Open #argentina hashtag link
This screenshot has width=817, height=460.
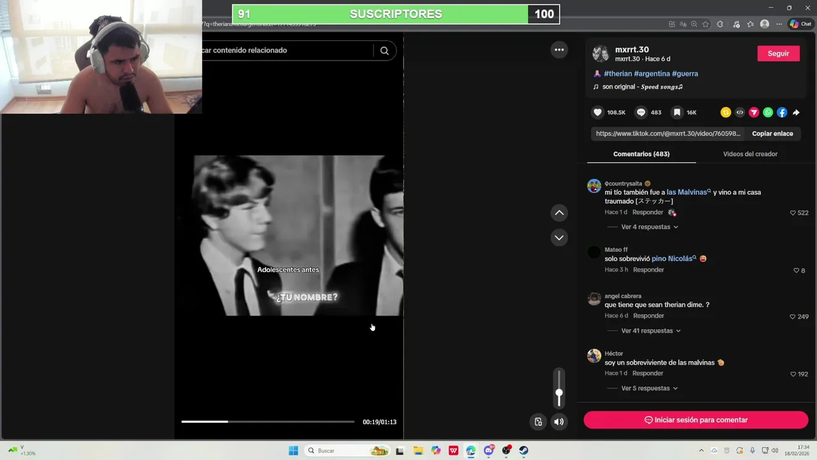point(652,73)
